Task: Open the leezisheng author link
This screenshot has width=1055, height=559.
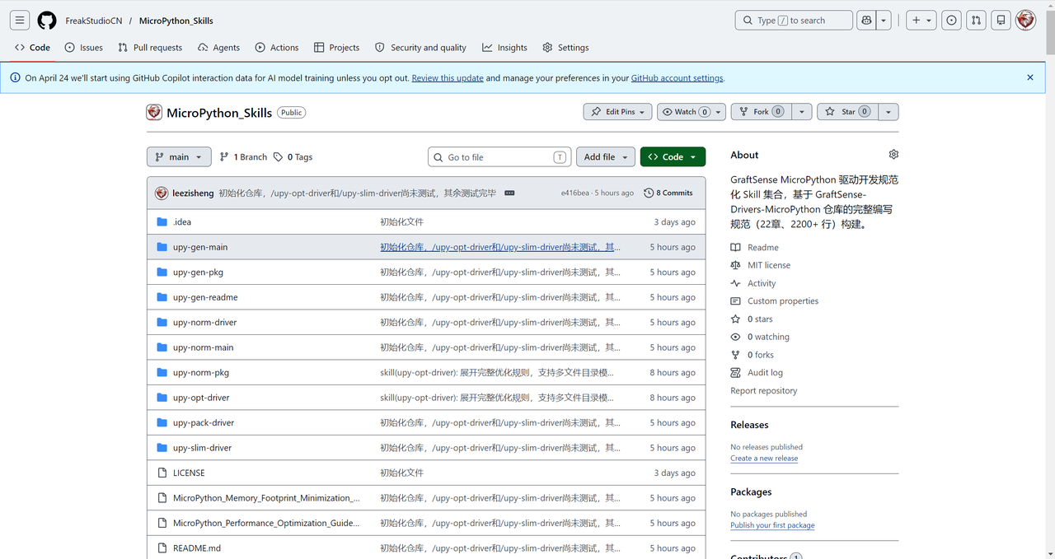Action: tap(193, 193)
